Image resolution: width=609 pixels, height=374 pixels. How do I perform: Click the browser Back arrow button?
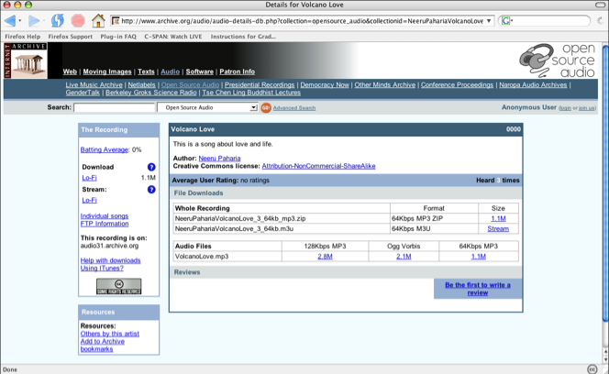tap(12, 20)
